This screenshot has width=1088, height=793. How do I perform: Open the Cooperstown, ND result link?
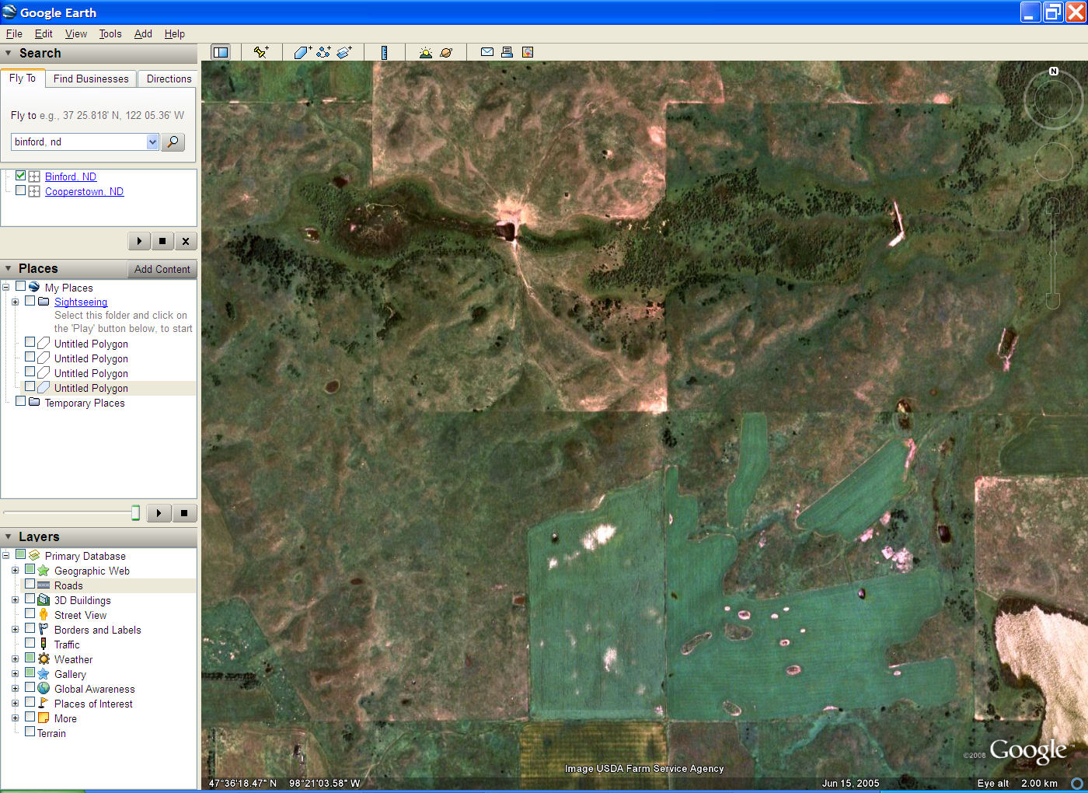coord(84,191)
